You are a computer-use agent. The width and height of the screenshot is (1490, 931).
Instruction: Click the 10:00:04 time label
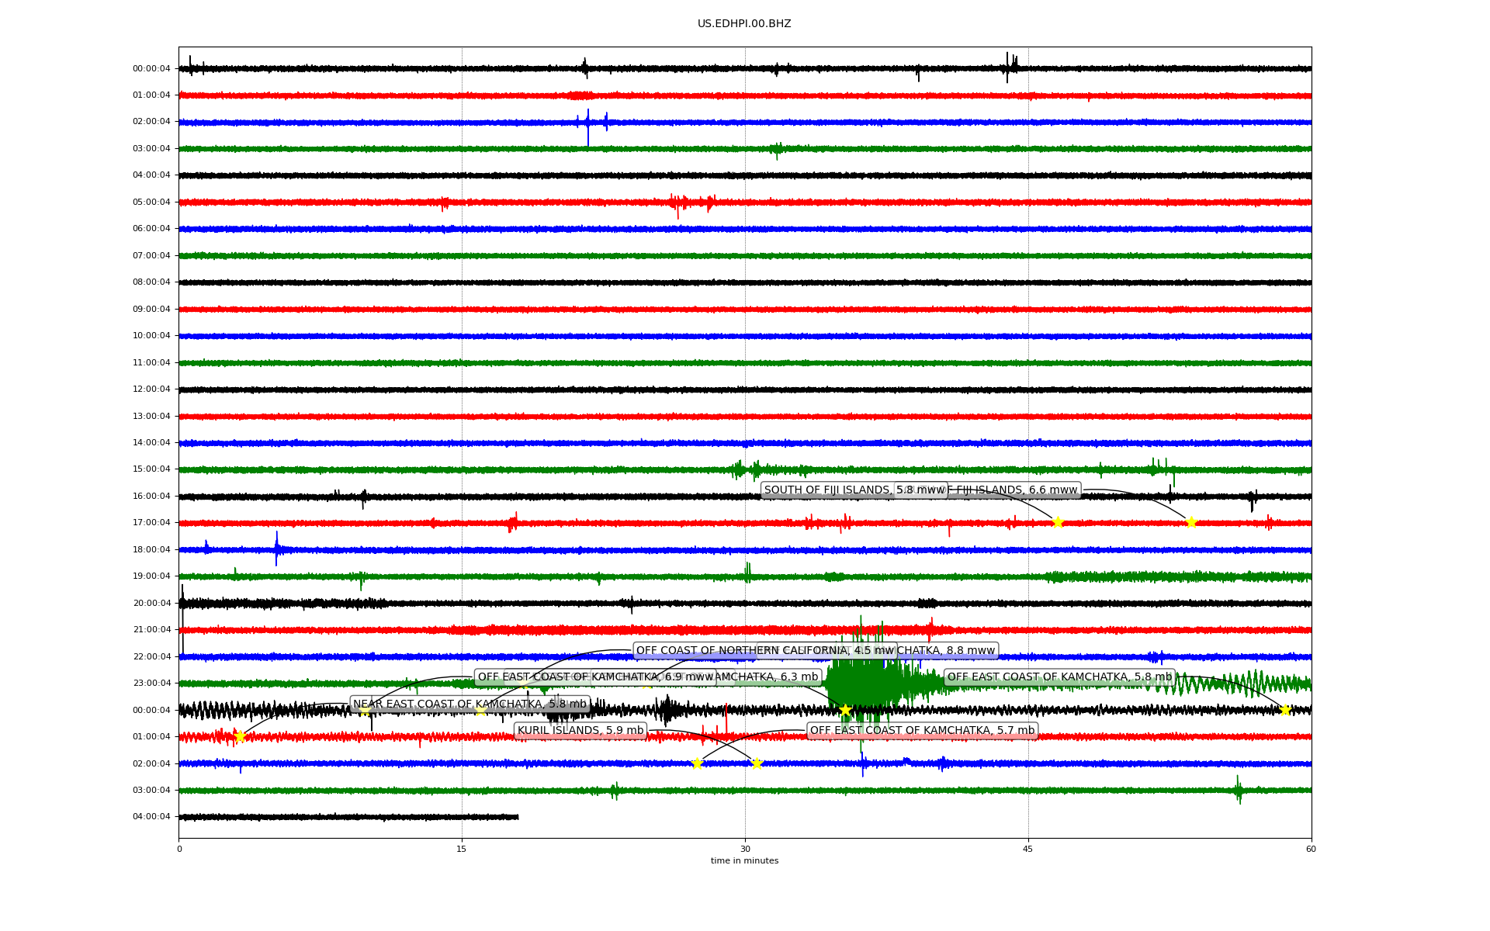point(151,336)
